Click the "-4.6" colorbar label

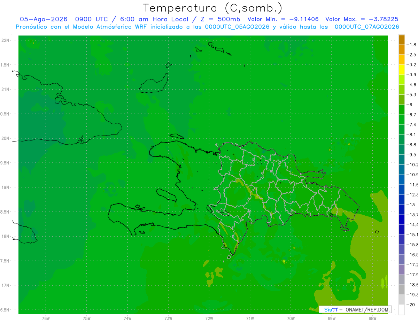point(412,85)
